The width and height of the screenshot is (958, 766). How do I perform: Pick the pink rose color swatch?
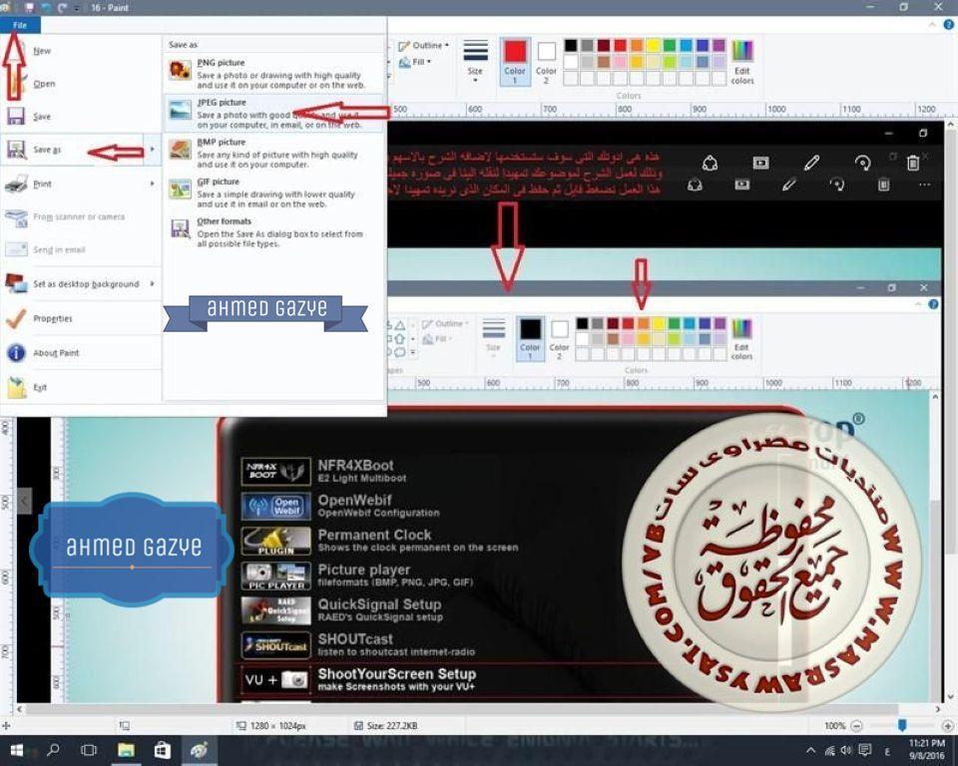(x=620, y=62)
